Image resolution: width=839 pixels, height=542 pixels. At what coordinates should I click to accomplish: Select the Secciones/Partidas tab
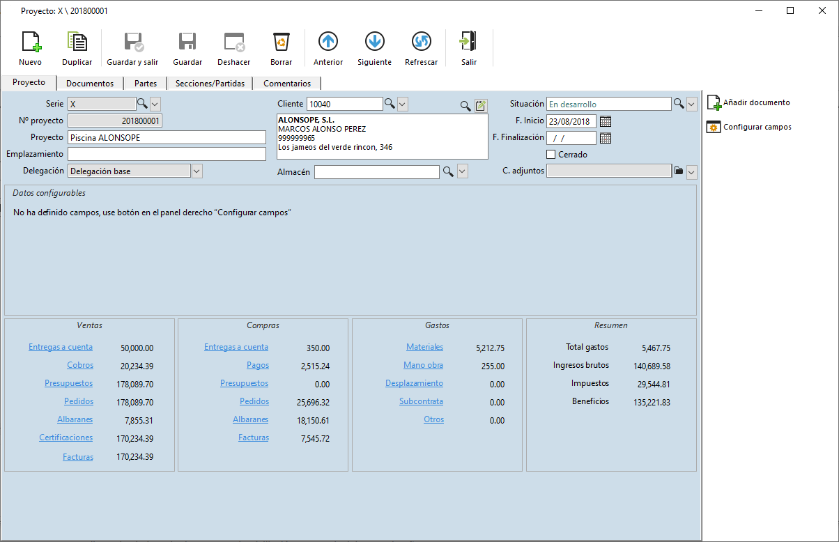pos(210,84)
